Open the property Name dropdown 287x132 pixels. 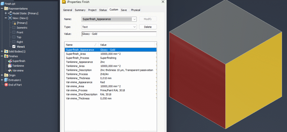click(135, 19)
